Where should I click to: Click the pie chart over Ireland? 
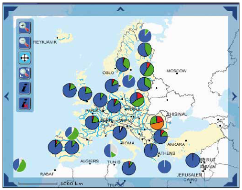pos(69,90)
